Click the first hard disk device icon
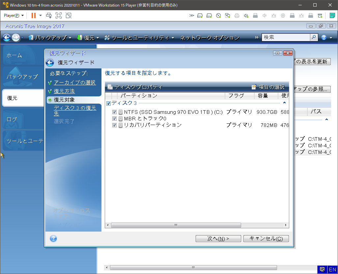The image size is (338, 274). (200, 15)
